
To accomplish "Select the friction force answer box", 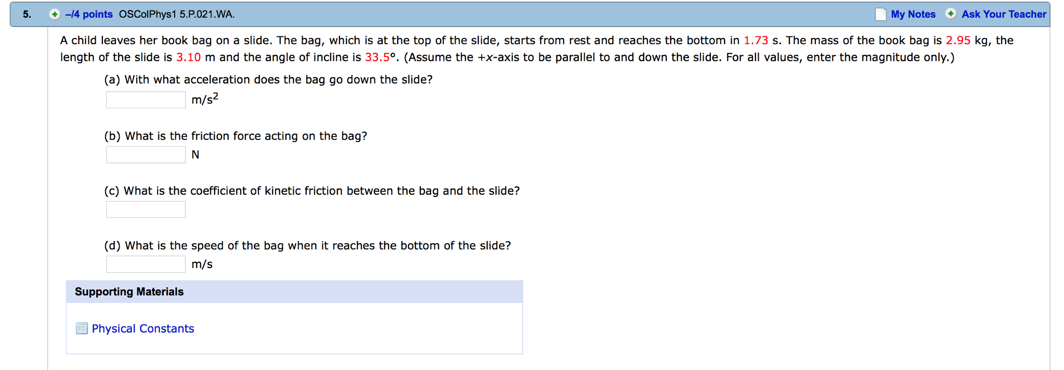I will tap(146, 154).
